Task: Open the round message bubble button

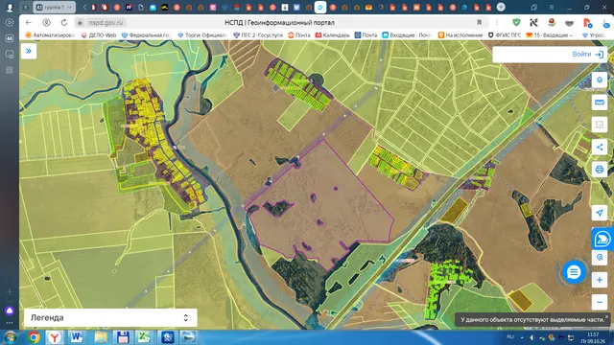Action: click(x=574, y=272)
